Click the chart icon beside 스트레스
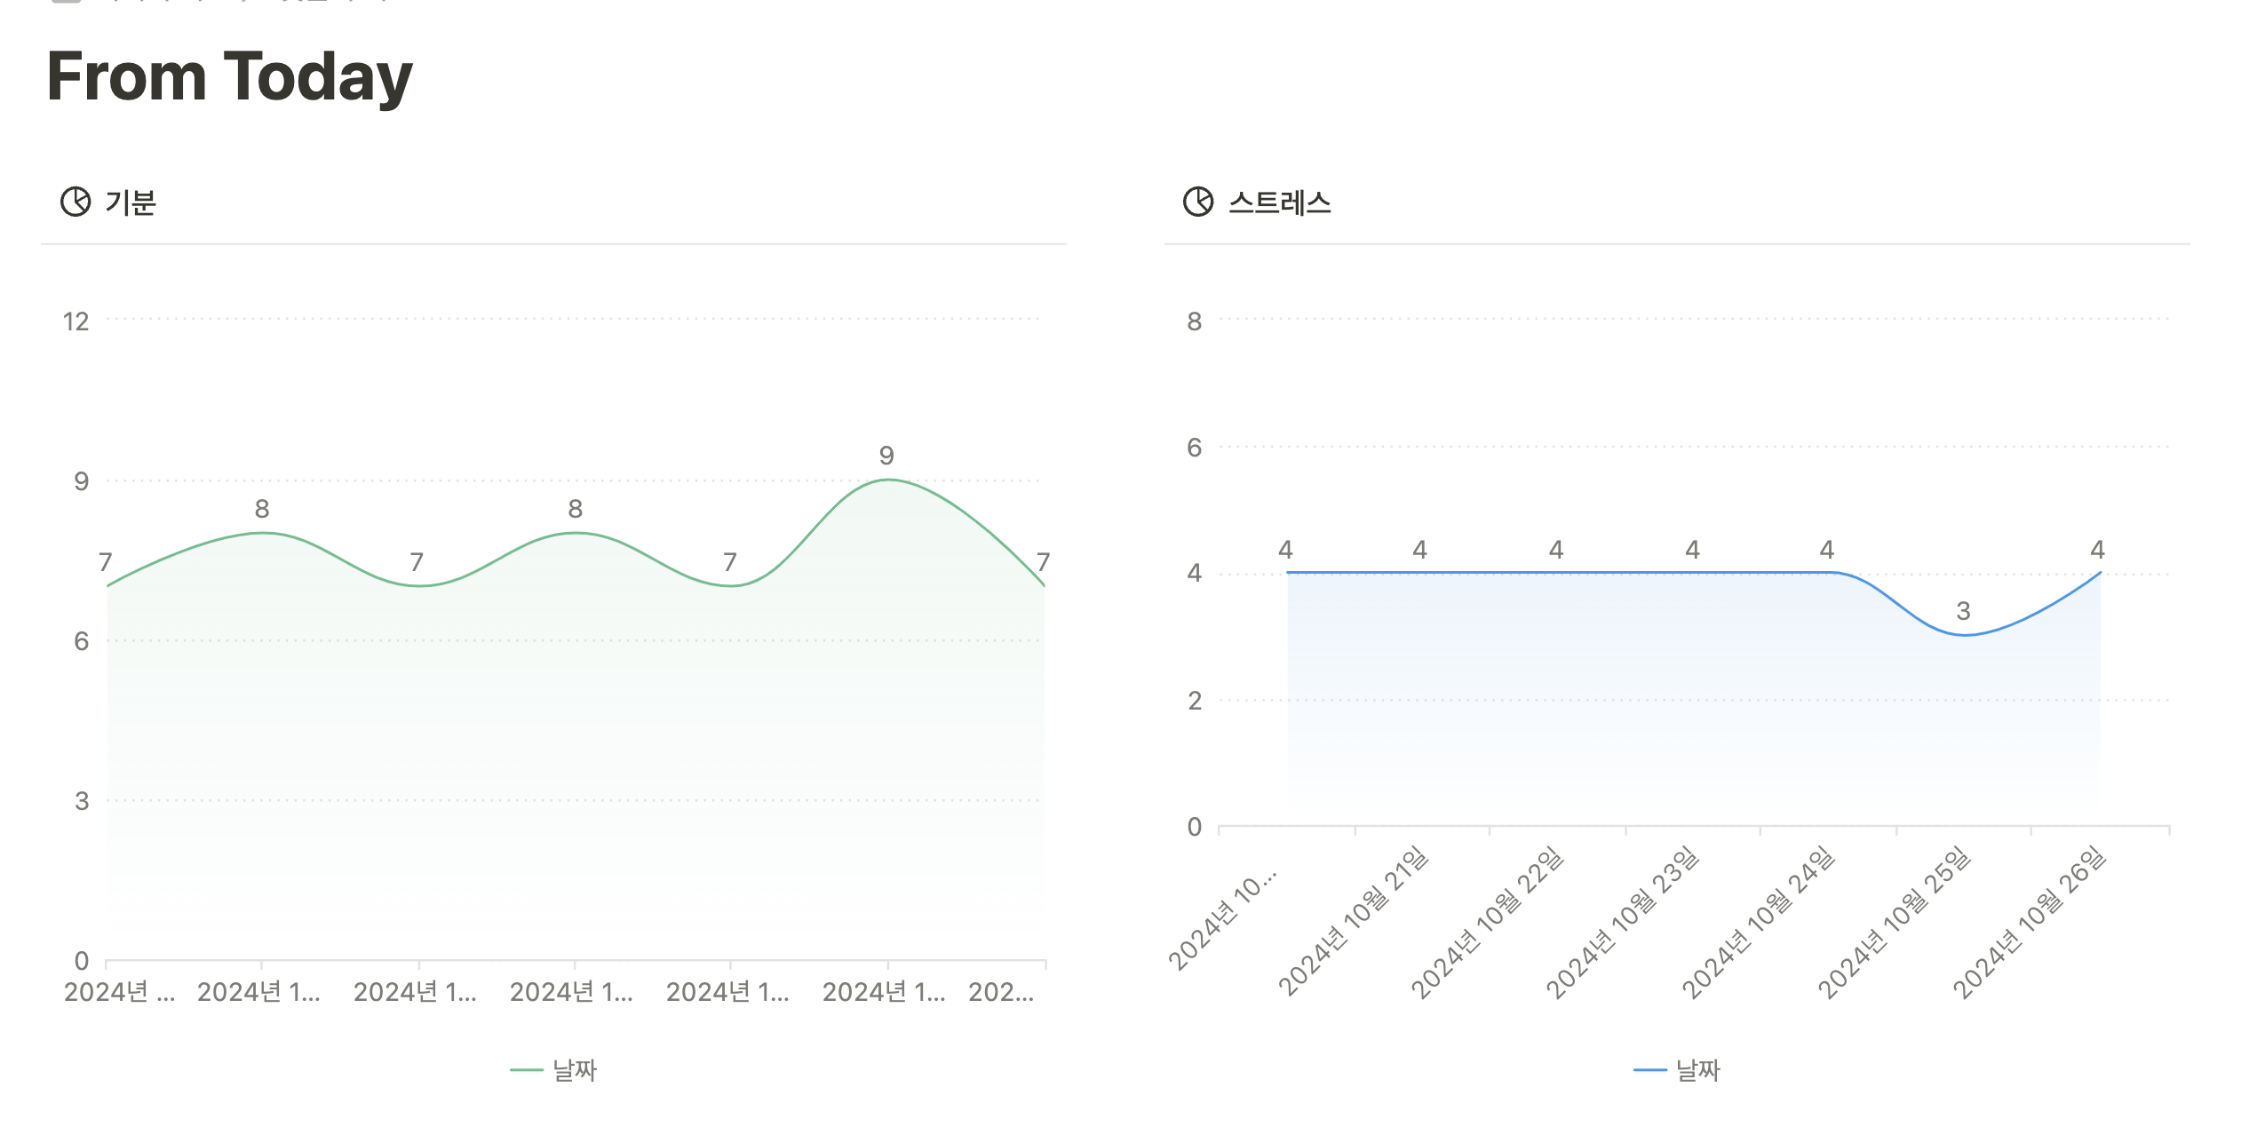2249x1135 pixels. pos(1198,202)
